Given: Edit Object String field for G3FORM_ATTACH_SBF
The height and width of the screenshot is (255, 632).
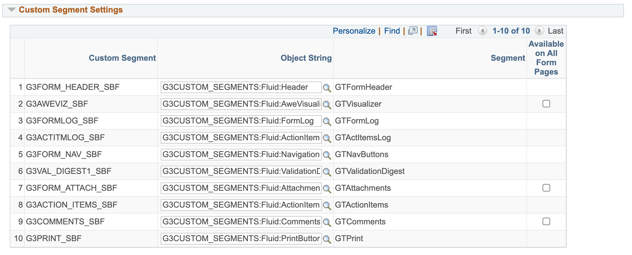Looking at the screenshot, I should 241,188.
